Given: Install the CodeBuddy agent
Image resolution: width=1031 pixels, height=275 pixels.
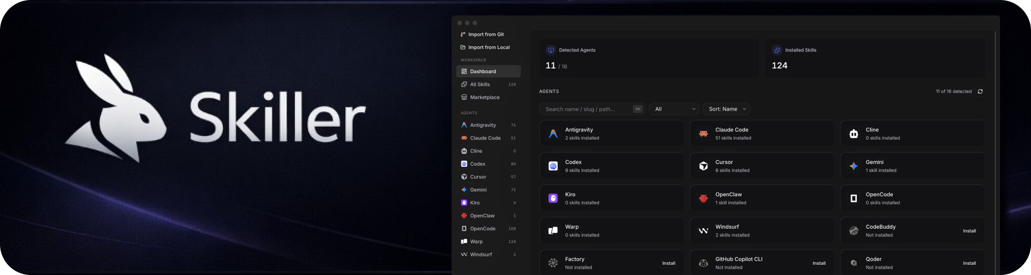Looking at the screenshot, I should pos(969,231).
